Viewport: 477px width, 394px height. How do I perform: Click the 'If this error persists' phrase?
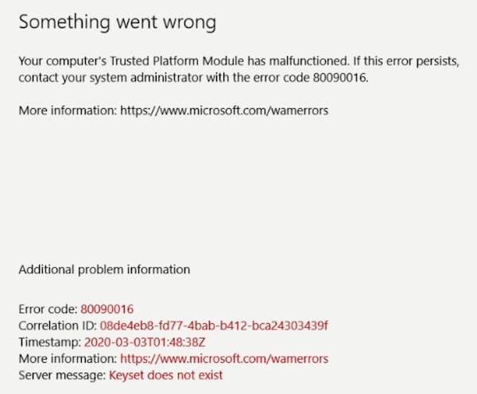point(406,61)
